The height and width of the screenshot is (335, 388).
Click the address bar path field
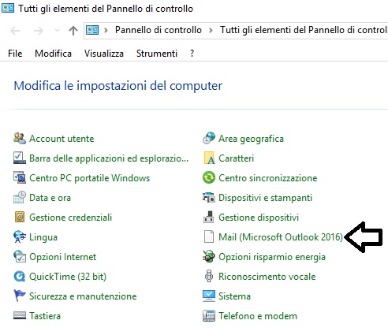tap(236, 31)
